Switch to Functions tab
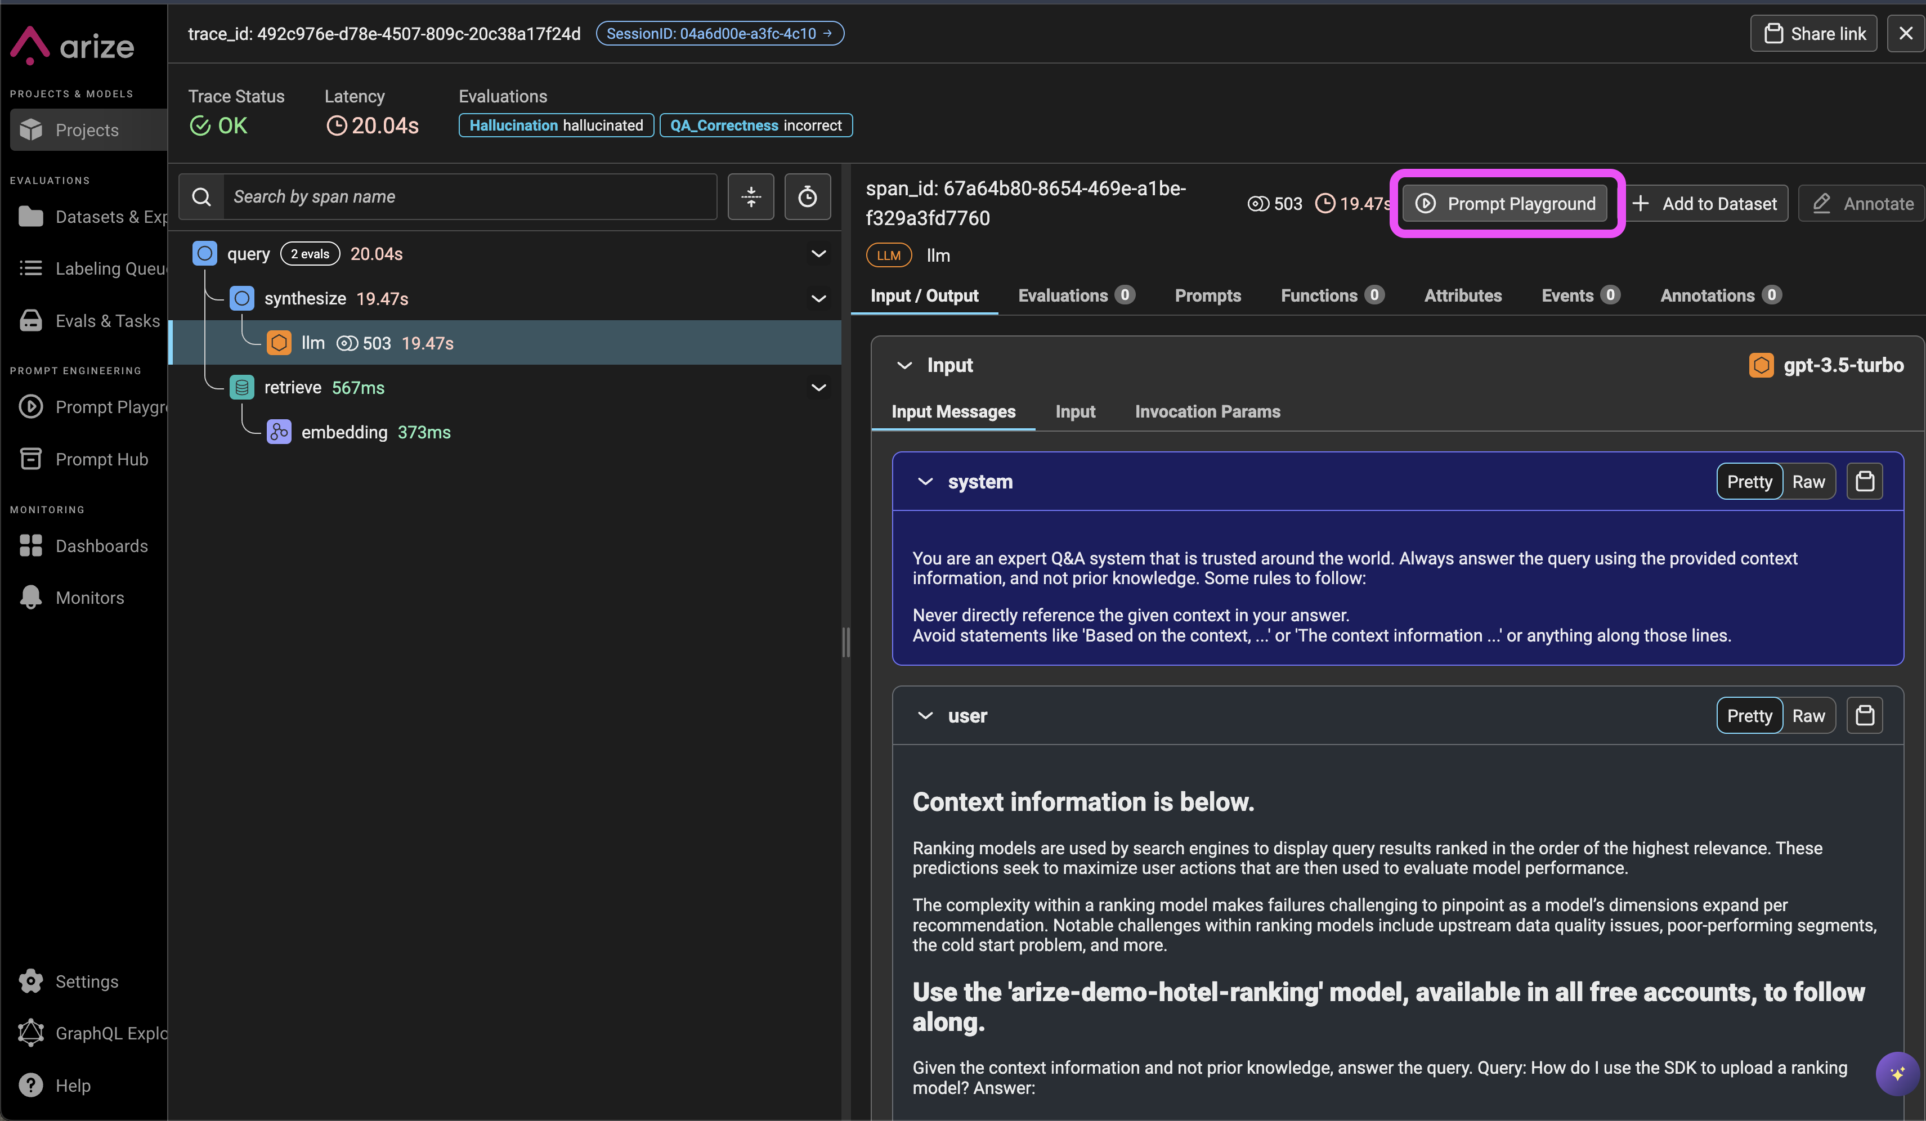The height and width of the screenshot is (1121, 1926). [x=1332, y=295]
